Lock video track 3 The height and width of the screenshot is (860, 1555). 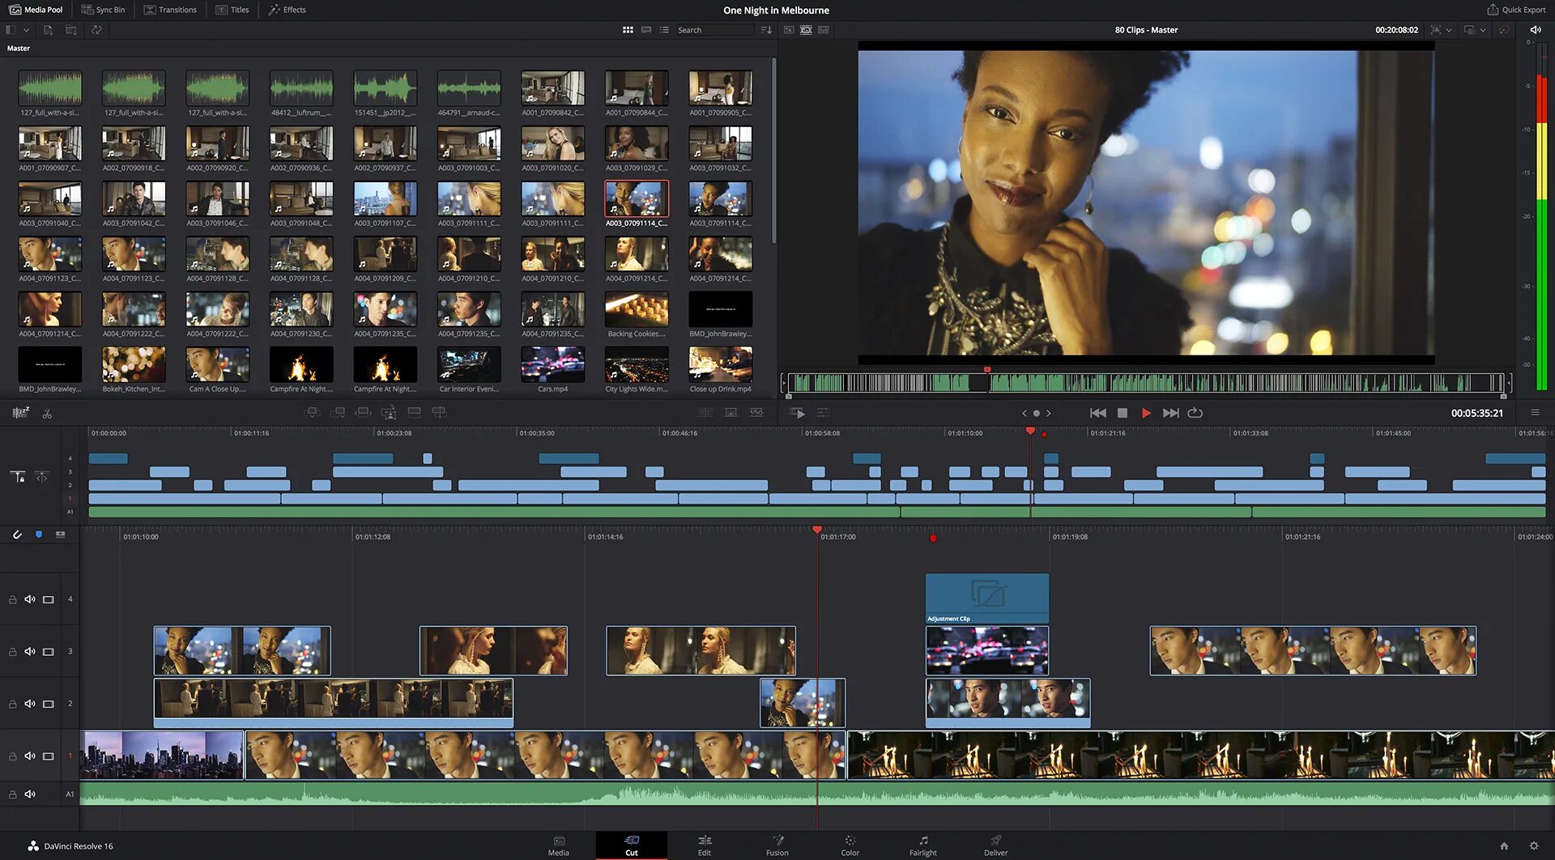pos(12,652)
